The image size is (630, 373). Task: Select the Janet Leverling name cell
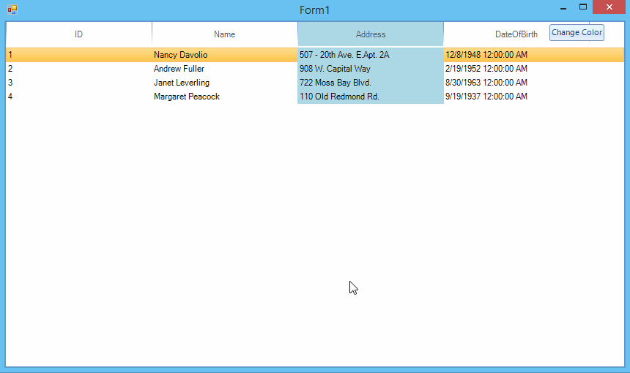point(181,83)
